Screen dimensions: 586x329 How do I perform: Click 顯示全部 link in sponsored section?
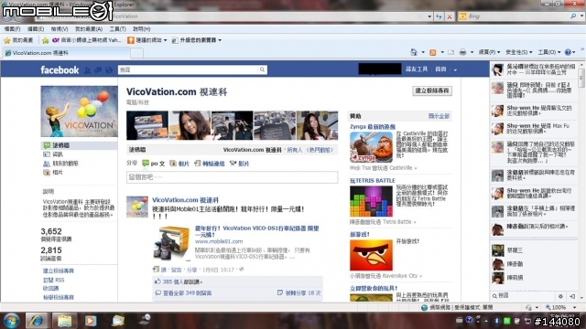[x=439, y=116]
